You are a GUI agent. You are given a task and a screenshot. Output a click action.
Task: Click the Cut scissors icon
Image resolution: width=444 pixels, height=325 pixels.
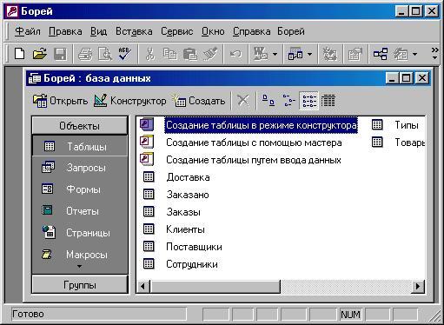tap(149, 54)
